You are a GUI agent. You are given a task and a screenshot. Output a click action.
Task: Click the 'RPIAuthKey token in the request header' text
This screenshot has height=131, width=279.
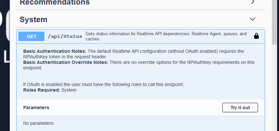click(65, 57)
